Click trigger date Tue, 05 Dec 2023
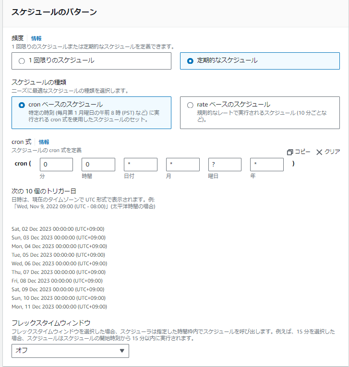The image size is (349, 367). [58, 255]
